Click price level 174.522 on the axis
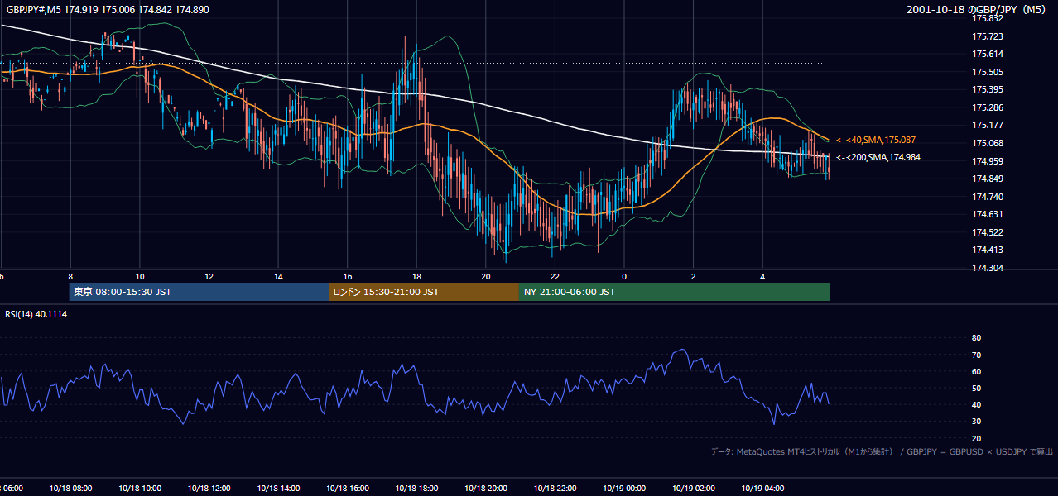Screen dimensions: 1058x496 pos(988,232)
